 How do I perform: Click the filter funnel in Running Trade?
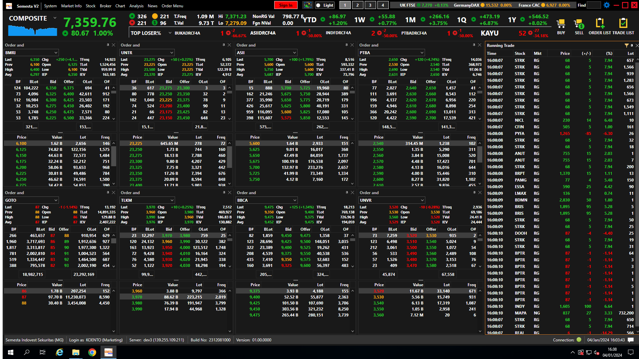click(x=626, y=46)
